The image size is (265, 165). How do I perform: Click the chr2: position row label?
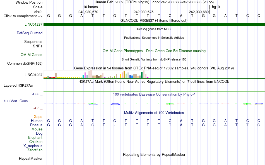[x=38, y=12]
